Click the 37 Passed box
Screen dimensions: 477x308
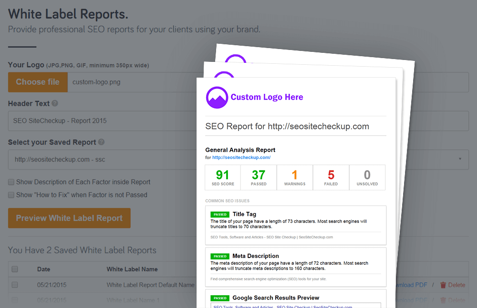click(x=259, y=178)
